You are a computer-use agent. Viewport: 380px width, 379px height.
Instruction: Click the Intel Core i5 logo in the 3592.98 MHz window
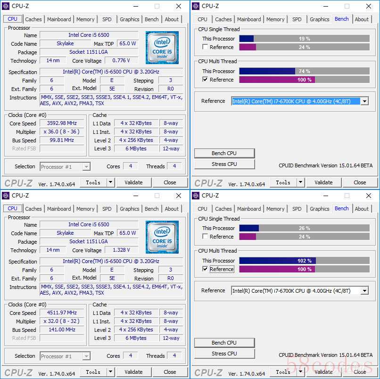pyautogui.click(x=162, y=48)
